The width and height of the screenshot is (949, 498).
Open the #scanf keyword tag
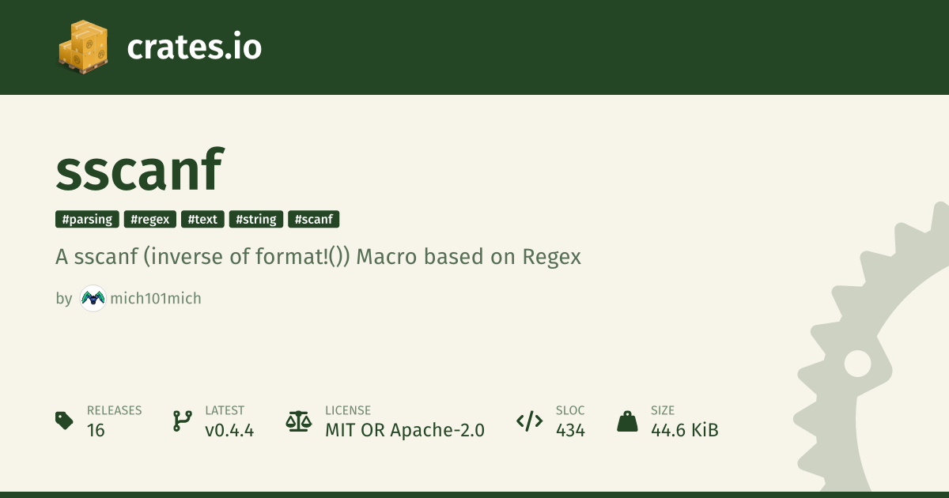[314, 220]
